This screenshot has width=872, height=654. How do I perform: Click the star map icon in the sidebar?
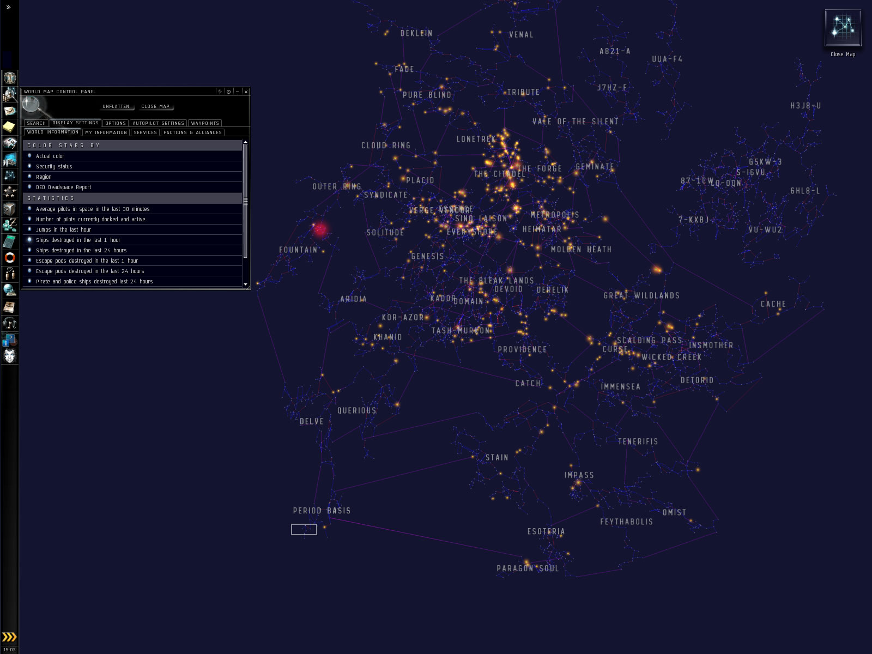click(10, 176)
